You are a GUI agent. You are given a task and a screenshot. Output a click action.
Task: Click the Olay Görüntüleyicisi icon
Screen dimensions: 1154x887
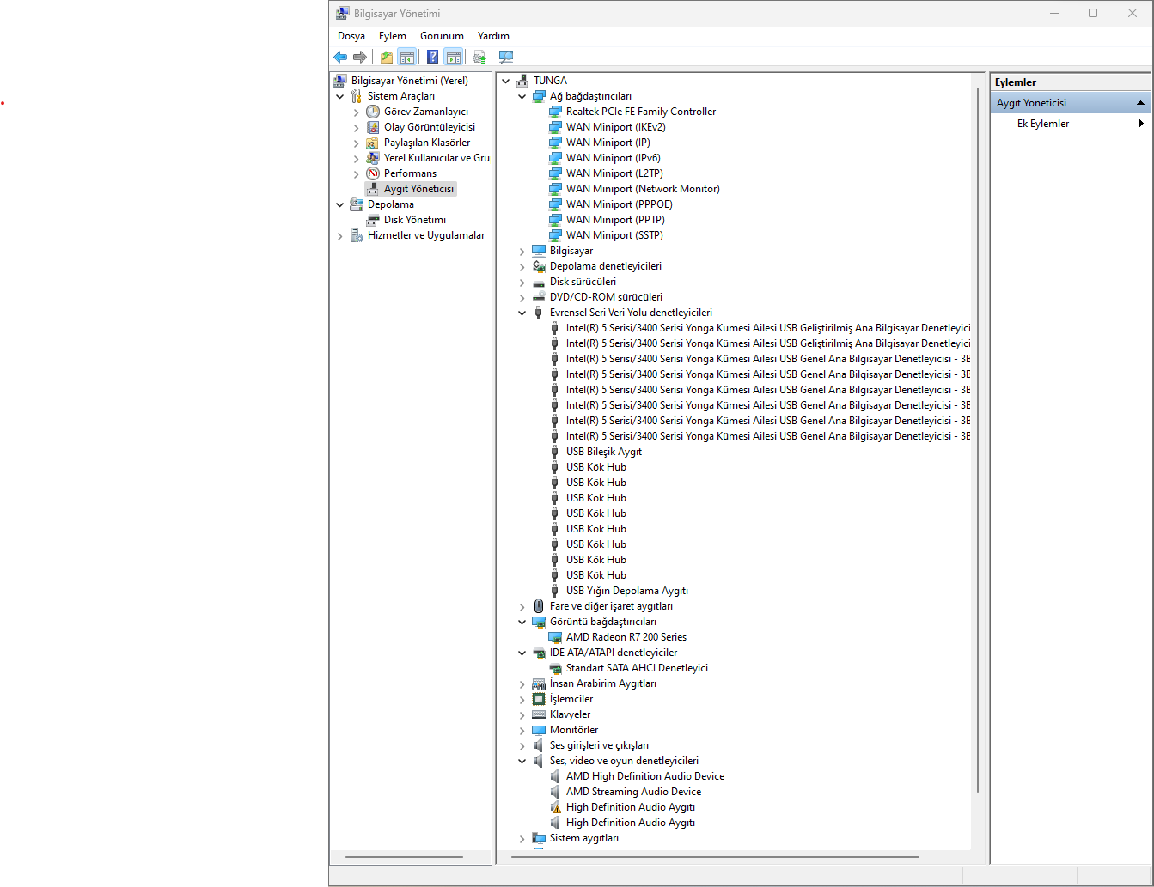(x=373, y=127)
